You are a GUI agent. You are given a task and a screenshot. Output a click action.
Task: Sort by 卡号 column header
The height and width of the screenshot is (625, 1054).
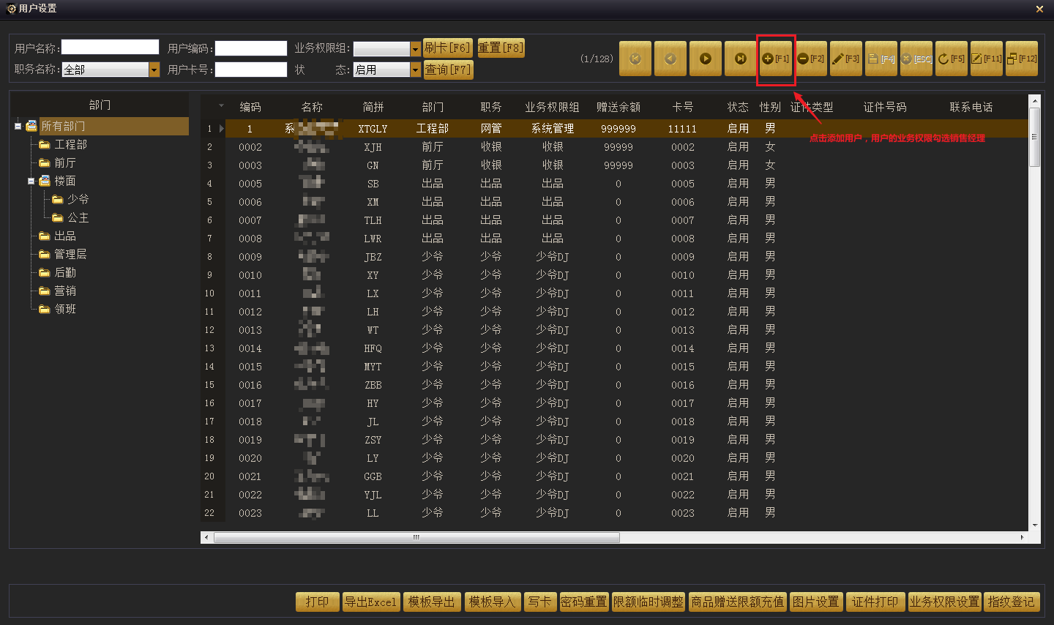(683, 107)
